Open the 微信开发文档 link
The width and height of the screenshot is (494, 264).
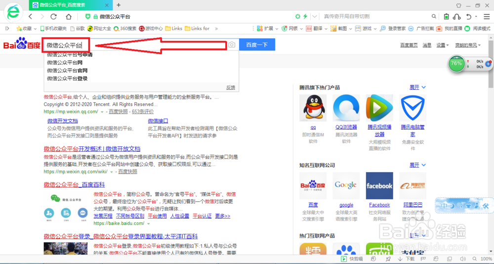62,121
